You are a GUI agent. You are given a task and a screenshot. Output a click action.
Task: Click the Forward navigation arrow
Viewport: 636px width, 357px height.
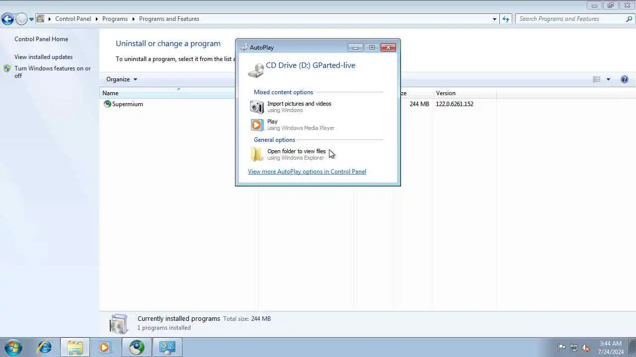pyautogui.click(x=21, y=19)
